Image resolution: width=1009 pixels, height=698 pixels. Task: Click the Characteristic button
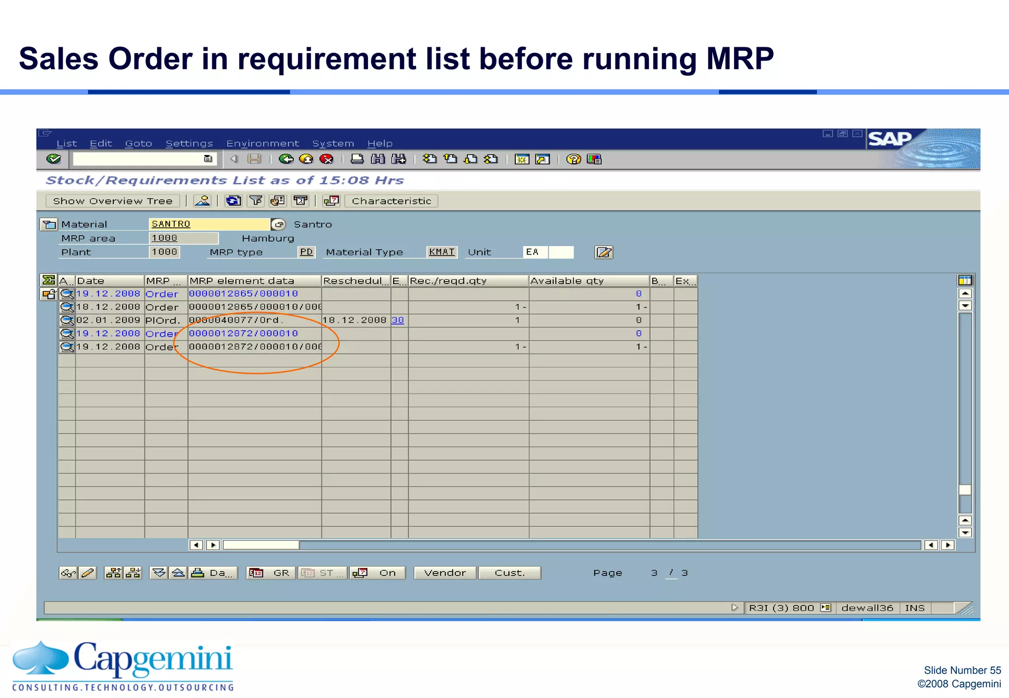tap(391, 201)
